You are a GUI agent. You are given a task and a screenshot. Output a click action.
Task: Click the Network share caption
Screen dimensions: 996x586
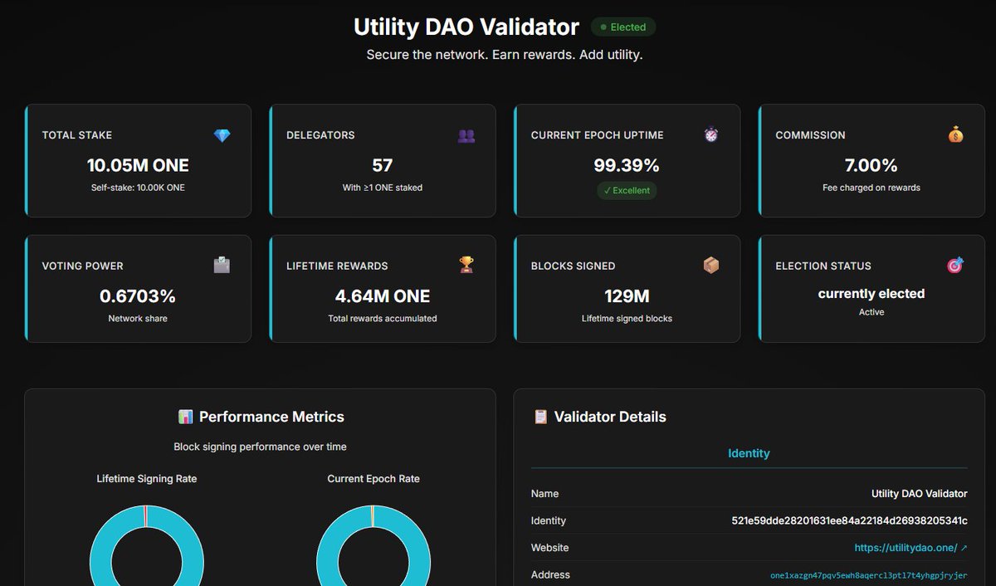tap(138, 319)
